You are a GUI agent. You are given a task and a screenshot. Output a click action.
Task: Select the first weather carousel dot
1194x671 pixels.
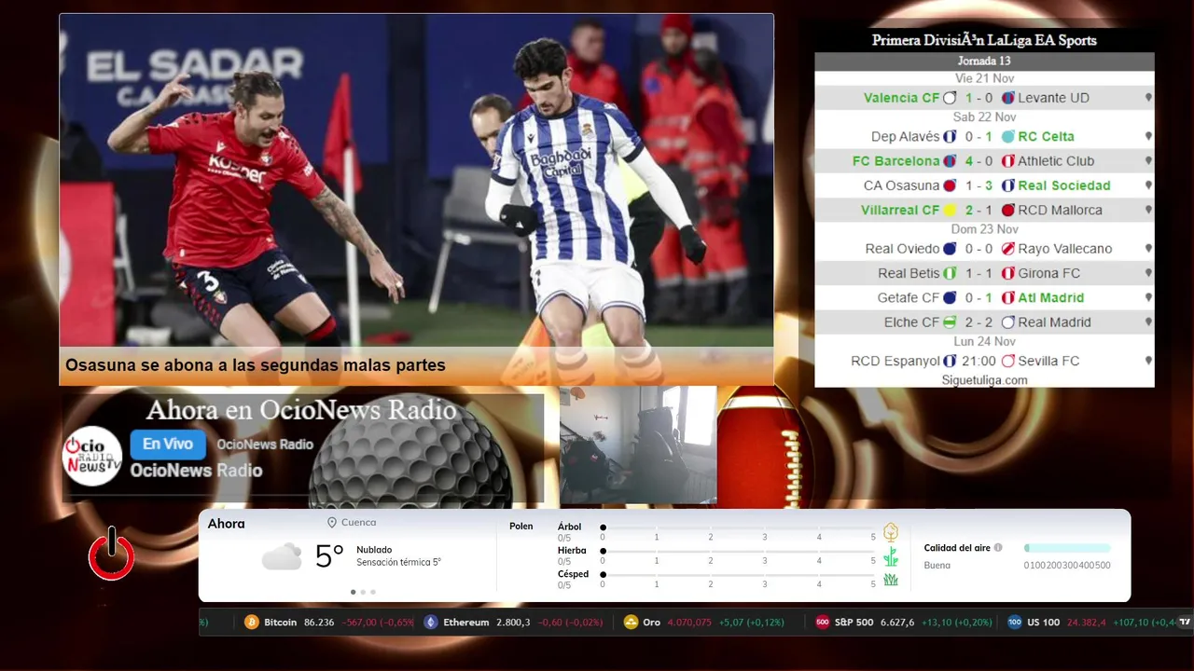tap(353, 592)
